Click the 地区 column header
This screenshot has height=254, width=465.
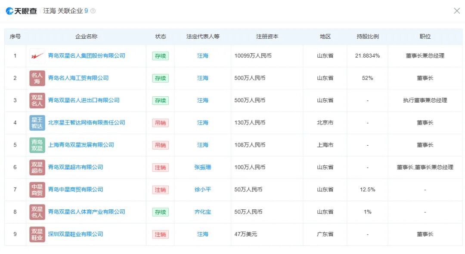coord(325,37)
